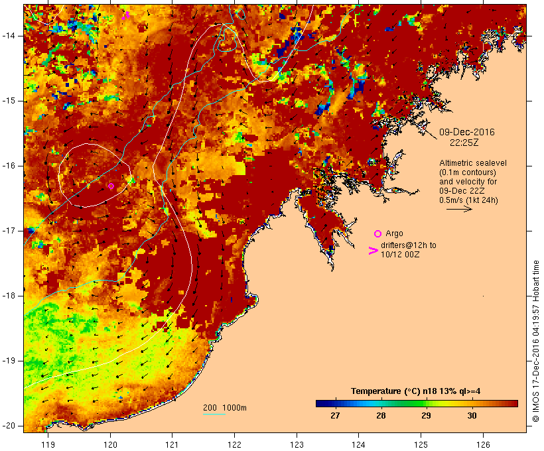This screenshot has width=544, height=451.
Task: Click the 120 longitude axis label
Action: 110,444
